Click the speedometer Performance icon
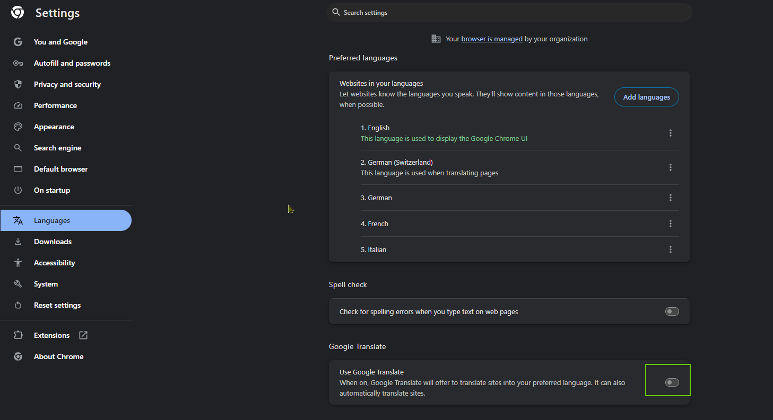 click(18, 105)
